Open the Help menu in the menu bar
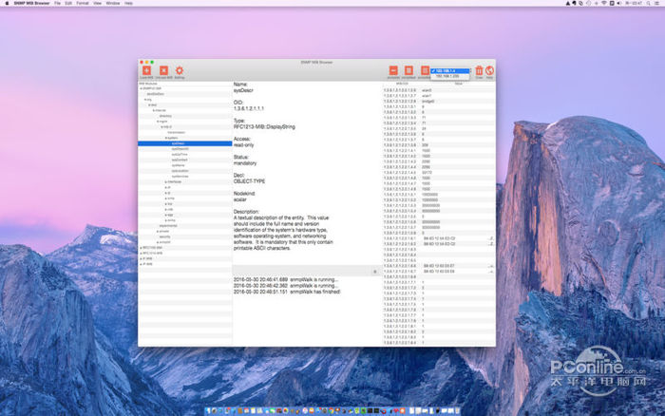 click(x=128, y=3)
